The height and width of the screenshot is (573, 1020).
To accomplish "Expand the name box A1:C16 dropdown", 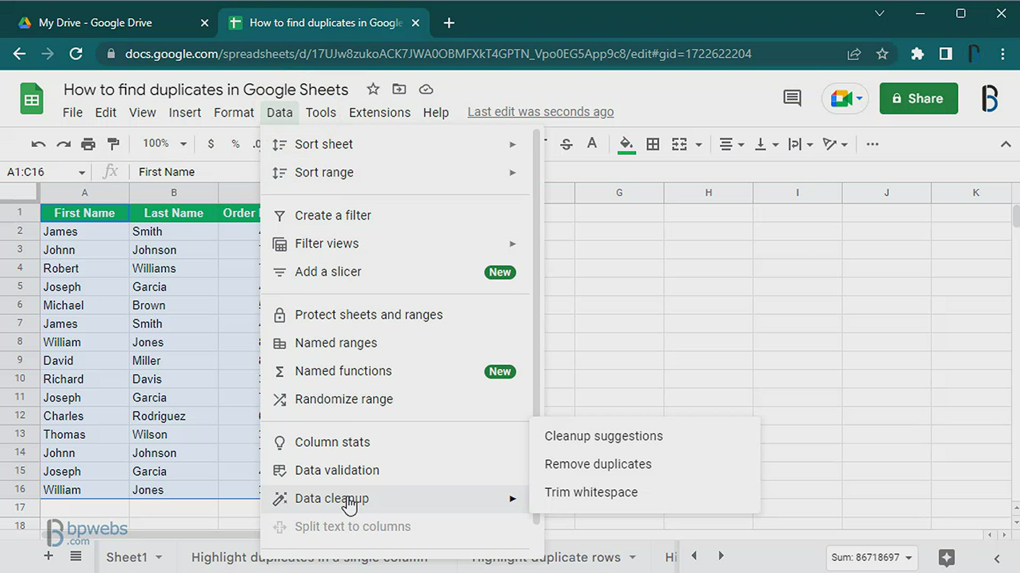I will coord(81,172).
